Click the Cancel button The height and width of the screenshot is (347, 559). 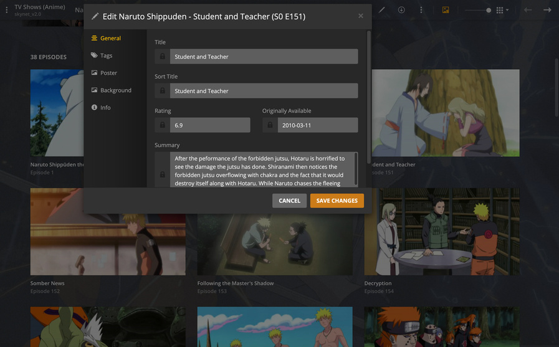290,201
